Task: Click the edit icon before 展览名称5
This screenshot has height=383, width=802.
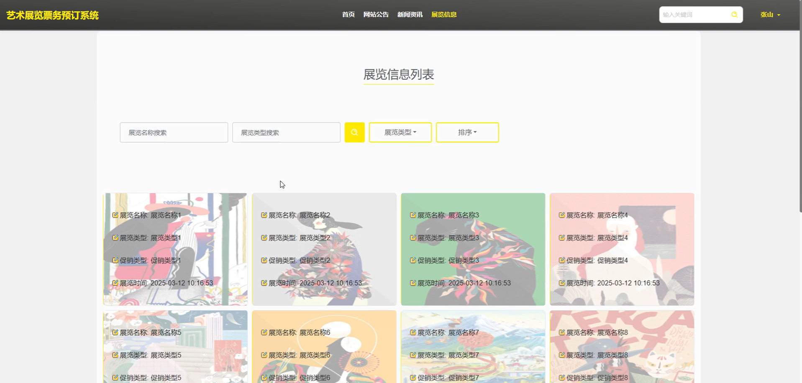Action: (115, 332)
